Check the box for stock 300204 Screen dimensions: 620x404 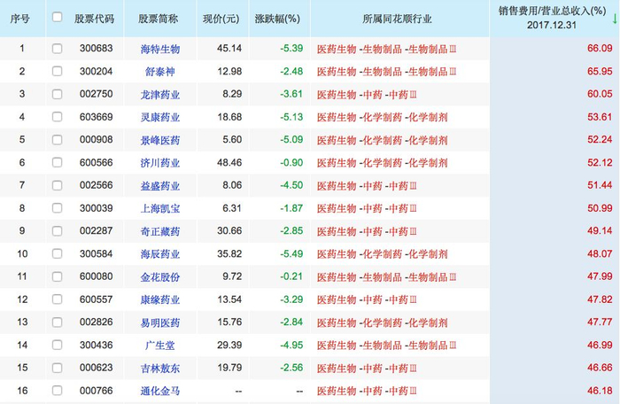[x=58, y=71]
